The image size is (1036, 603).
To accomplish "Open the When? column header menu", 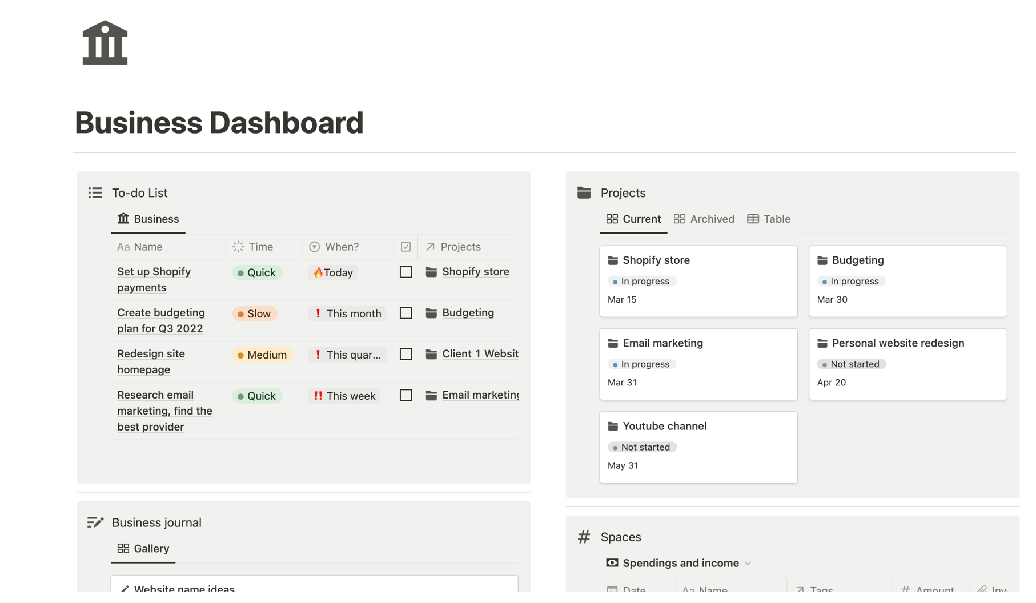I will coord(341,247).
